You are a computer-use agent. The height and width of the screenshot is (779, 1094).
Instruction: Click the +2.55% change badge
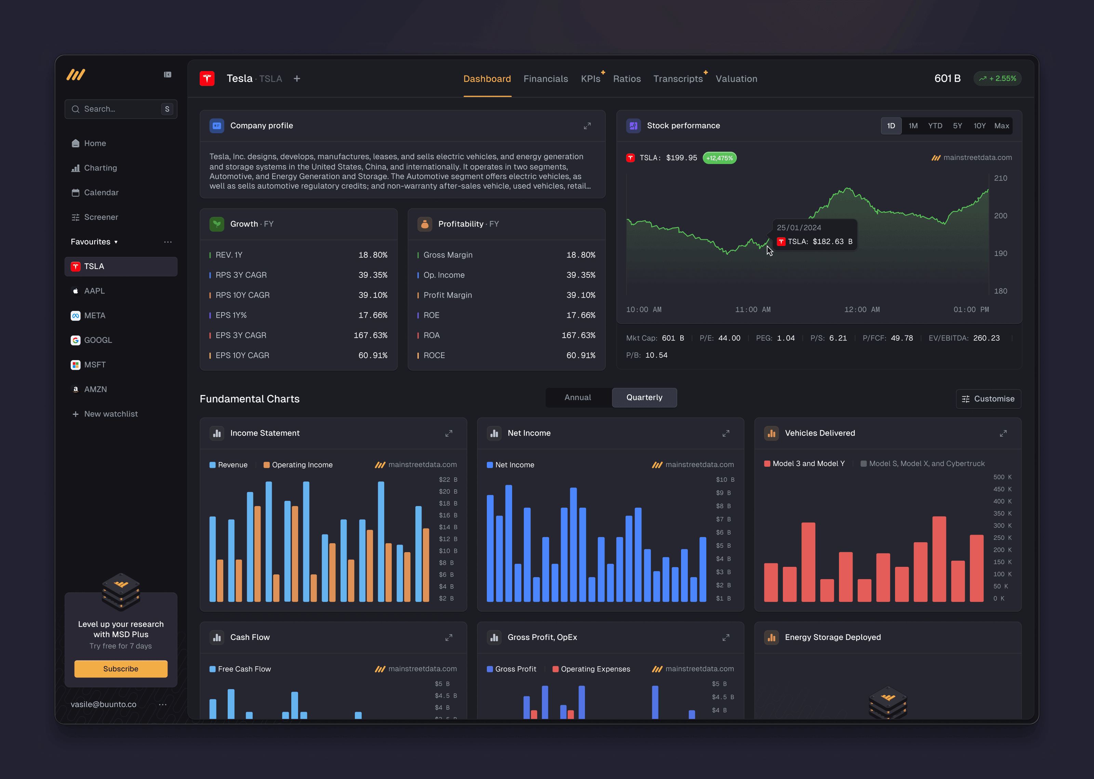[998, 78]
